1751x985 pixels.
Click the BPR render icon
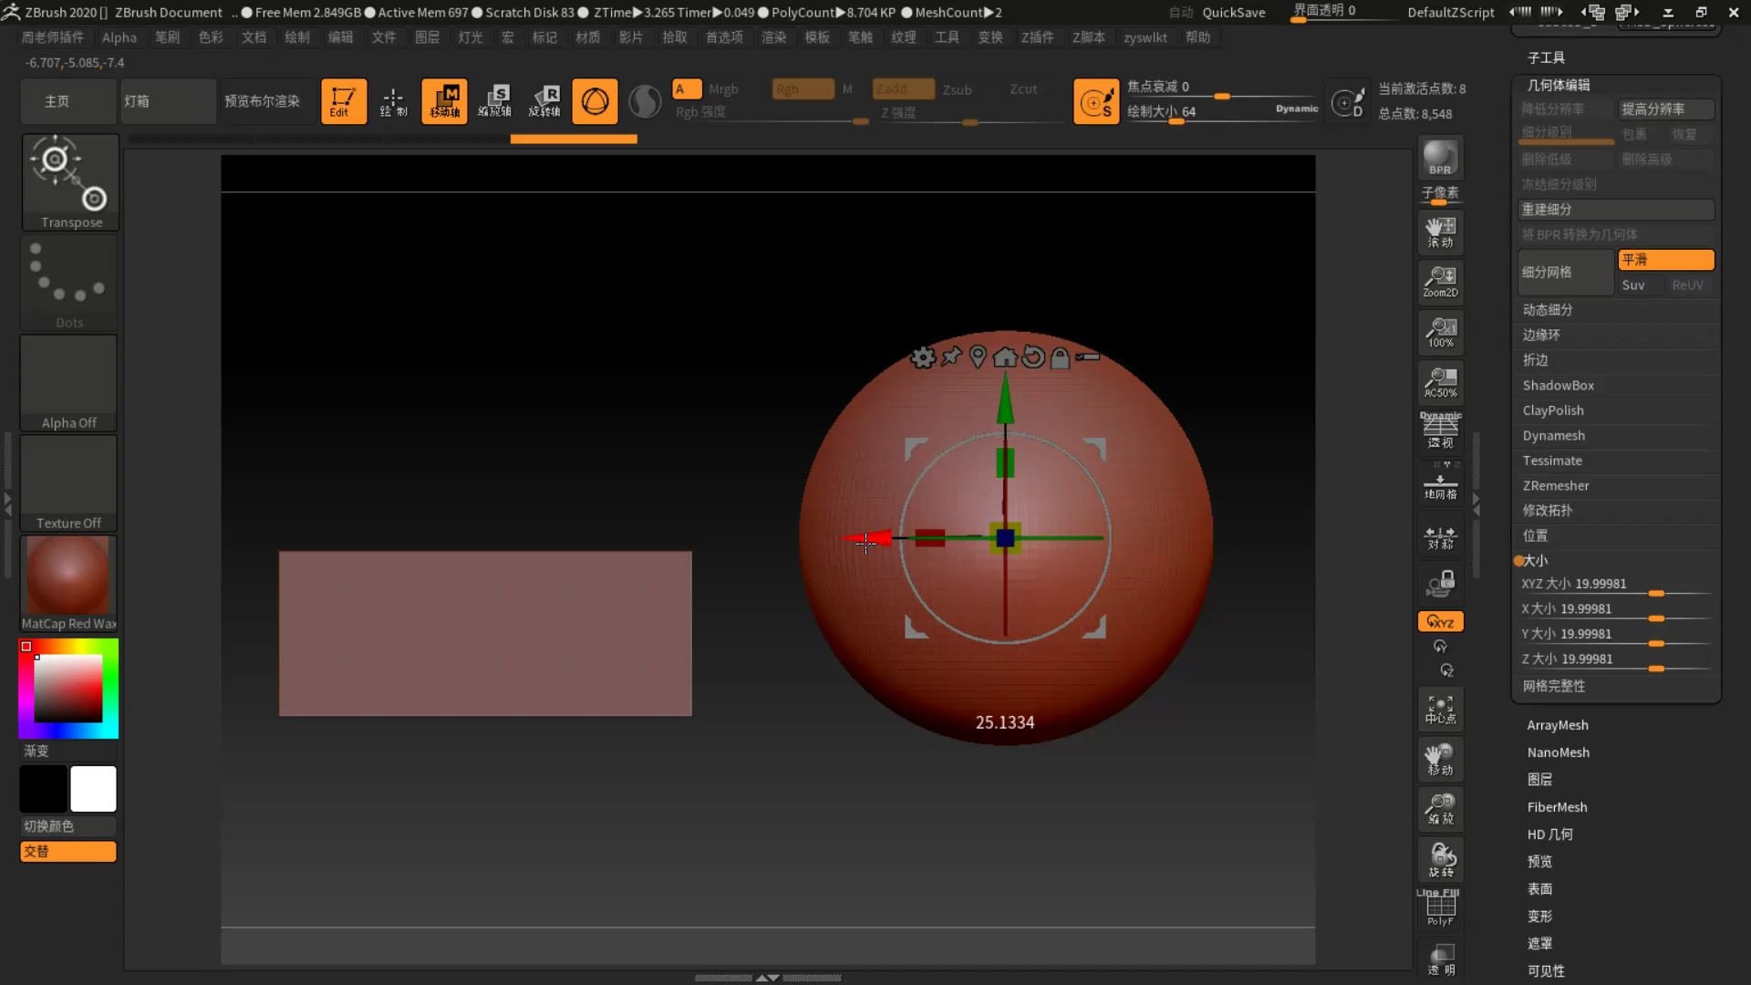(x=1440, y=158)
